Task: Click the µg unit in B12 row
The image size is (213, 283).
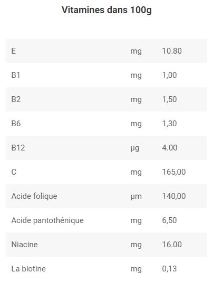Action: pos(135,148)
